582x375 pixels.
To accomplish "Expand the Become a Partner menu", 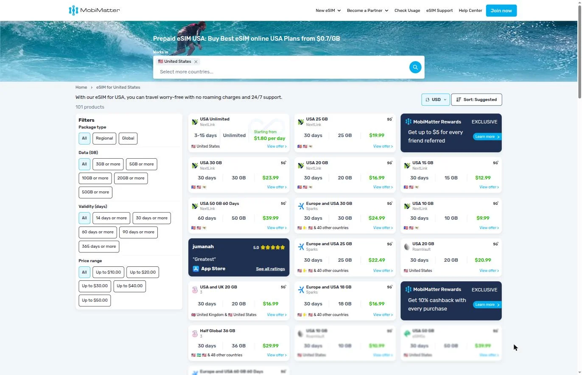I will (x=368, y=11).
